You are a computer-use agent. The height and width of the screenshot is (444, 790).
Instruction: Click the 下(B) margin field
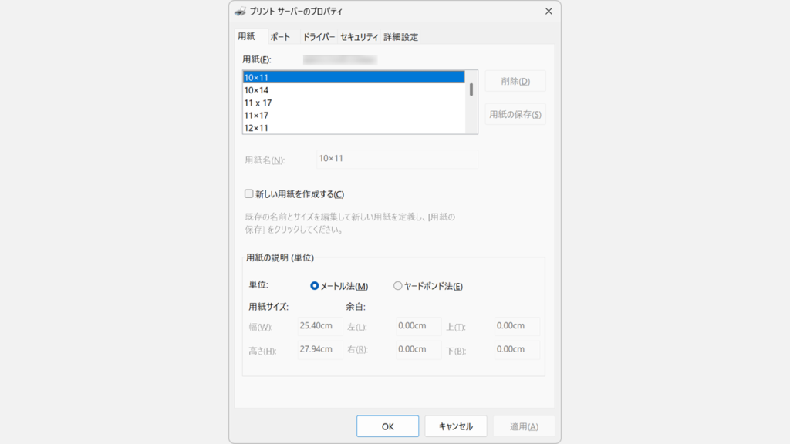point(517,350)
